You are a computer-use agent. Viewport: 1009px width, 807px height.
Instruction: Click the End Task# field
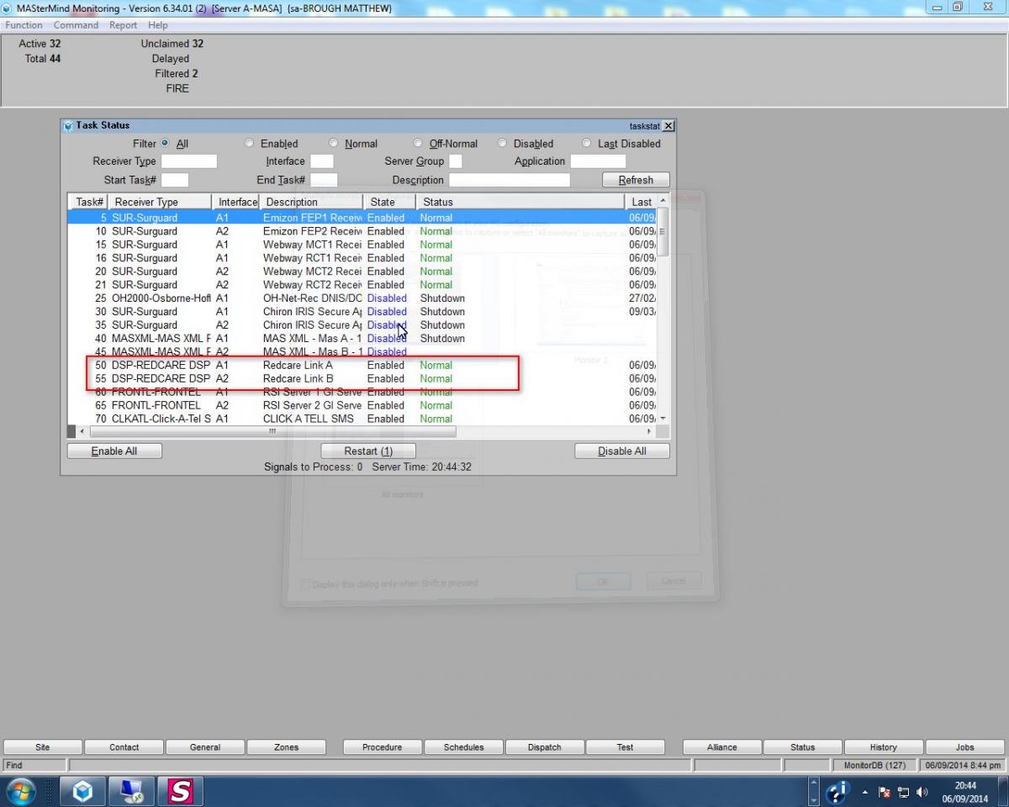point(324,180)
